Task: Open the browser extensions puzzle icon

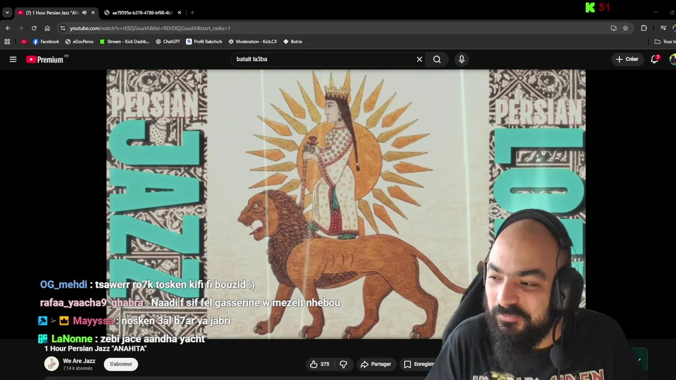Action: pyautogui.click(x=644, y=28)
